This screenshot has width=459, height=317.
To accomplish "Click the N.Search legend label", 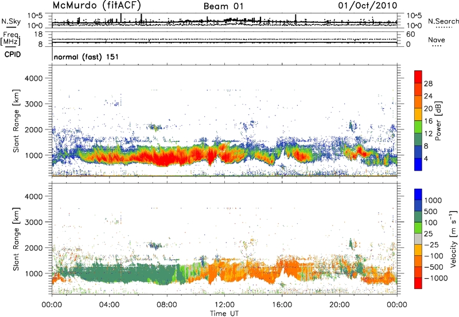I will point(443,21).
